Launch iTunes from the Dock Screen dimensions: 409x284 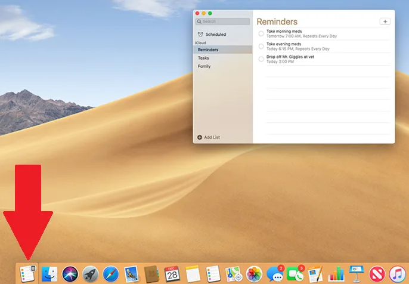click(x=396, y=274)
